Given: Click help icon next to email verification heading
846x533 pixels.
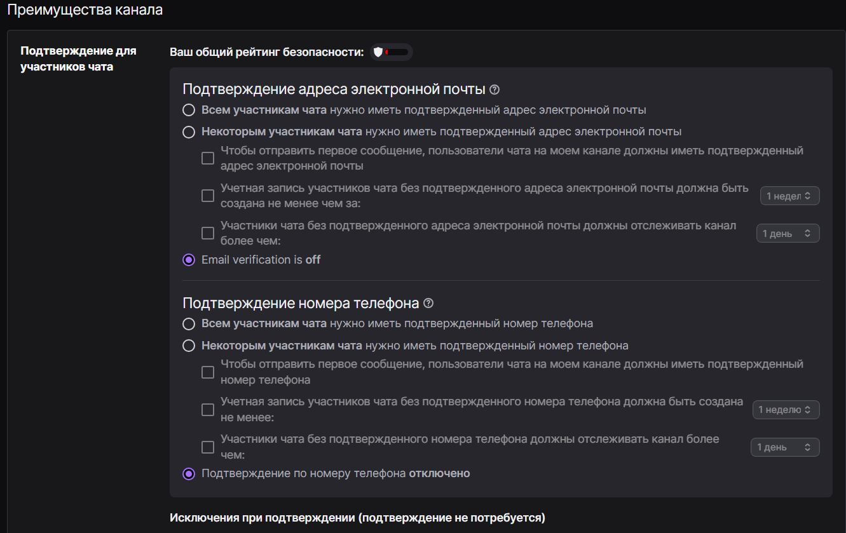Looking at the screenshot, I should (495, 90).
